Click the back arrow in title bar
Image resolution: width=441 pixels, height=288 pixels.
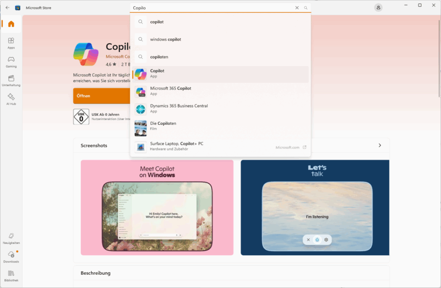click(x=7, y=8)
